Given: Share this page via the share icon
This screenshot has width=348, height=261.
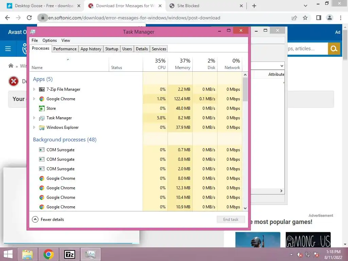Looking at the screenshot, I should [294, 18].
